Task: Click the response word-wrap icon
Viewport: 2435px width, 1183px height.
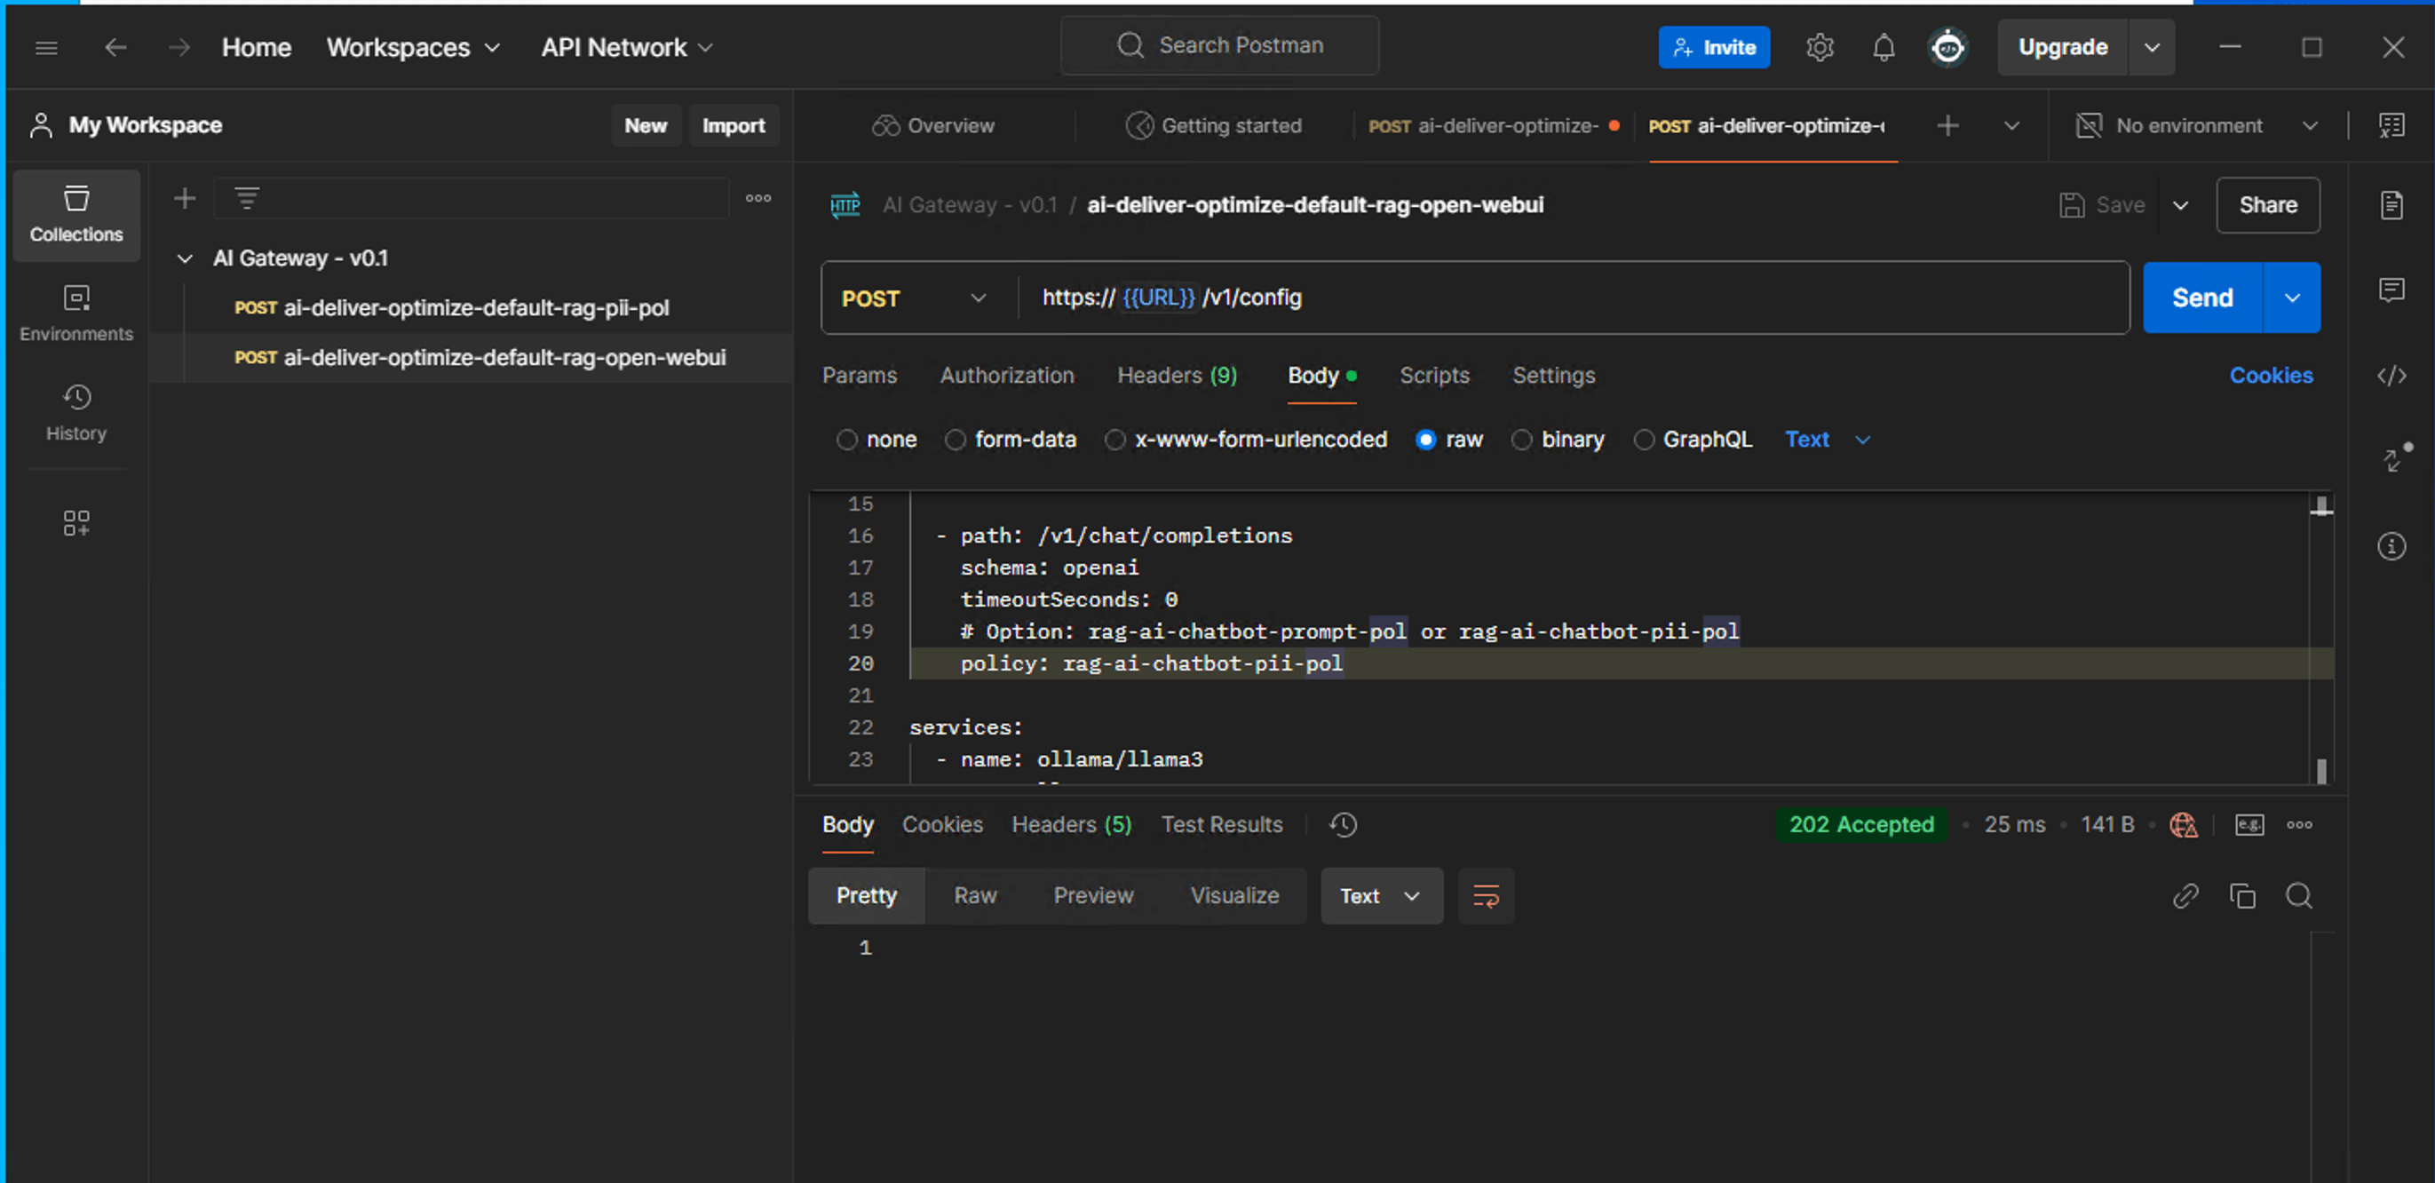Action: pyautogui.click(x=1485, y=895)
